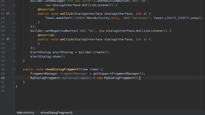
Task: Click line number 39 in the gutter
Action: [3, 74]
